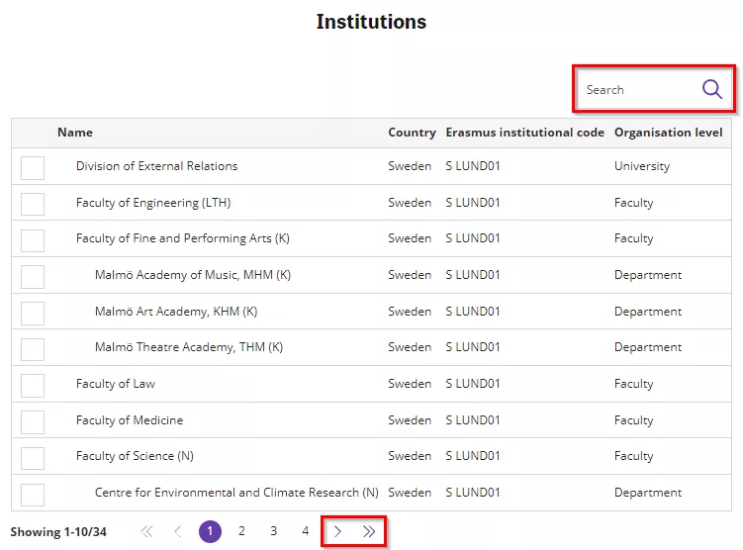Tick the Malmö Art Academy, KHM checkbox

pos(33,314)
